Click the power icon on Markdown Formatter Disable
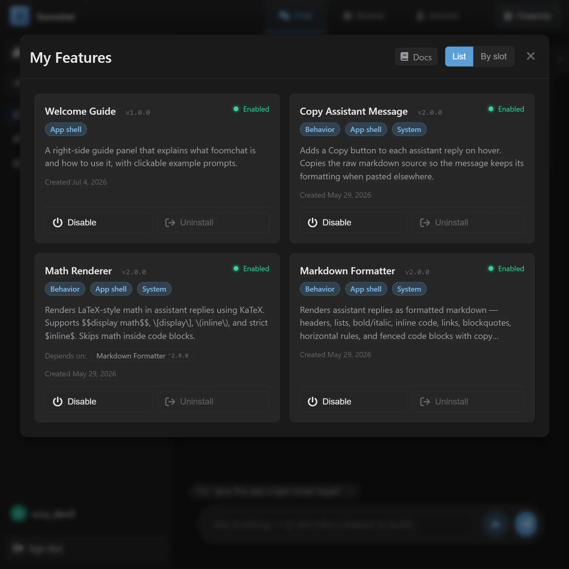Viewport: 569px width, 569px height. pyautogui.click(x=313, y=402)
